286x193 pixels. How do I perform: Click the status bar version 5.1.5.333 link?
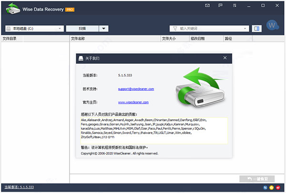click(19, 187)
